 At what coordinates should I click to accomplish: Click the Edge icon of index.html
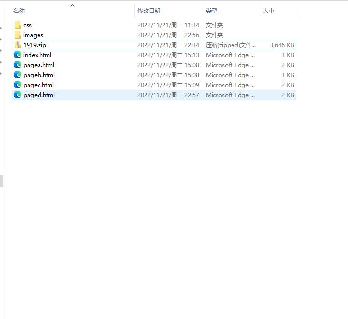pyautogui.click(x=18, y=55)
